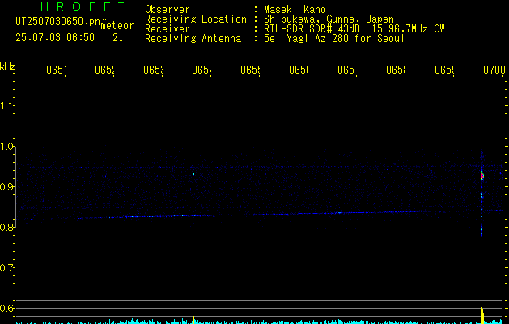Viewport: 509px width, 324px height.
Task: Click the 0.8 kHz axis label
Action: pyautogui.click(x=6, y=227)
